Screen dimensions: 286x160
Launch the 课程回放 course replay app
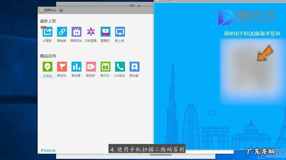[76, 32]
